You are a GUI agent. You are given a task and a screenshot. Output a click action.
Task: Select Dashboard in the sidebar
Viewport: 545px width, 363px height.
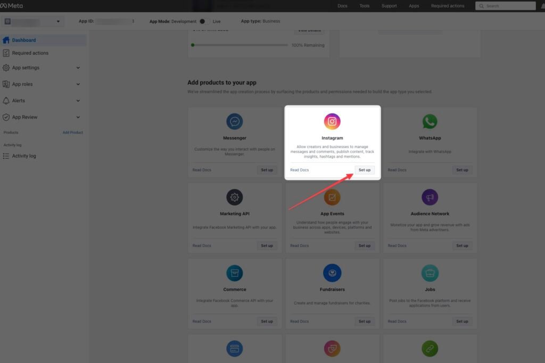pos(43,40)
